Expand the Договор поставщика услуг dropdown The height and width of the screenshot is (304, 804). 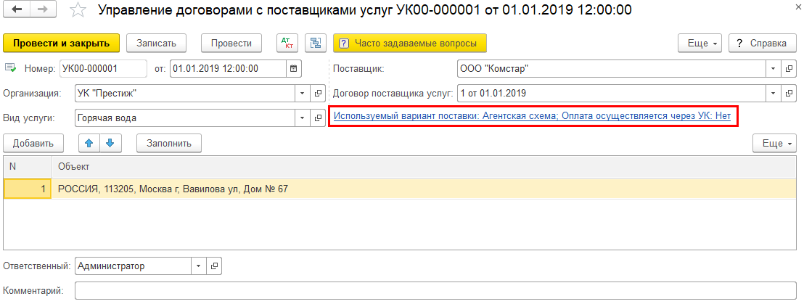click(x=773, y=94)
